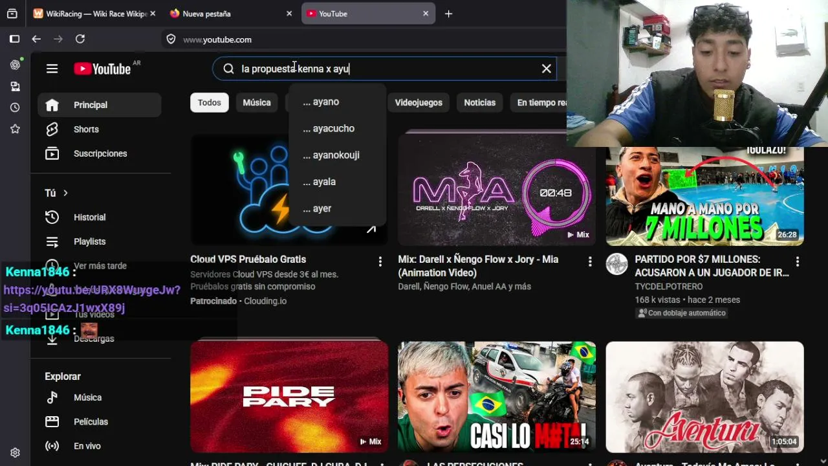
Task: Play the Mano a Mano 7 Millones thumbnail
Action: tap(704, 197)
